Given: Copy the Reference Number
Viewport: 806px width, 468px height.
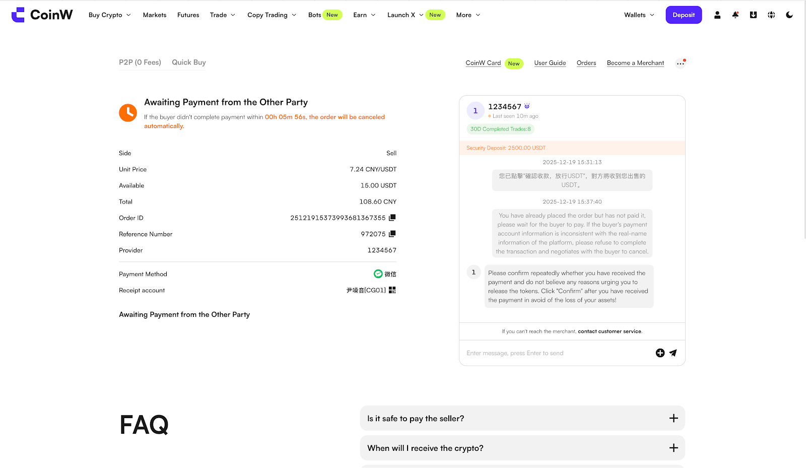Looking at the screenshot, I should (x=392, y=234).
